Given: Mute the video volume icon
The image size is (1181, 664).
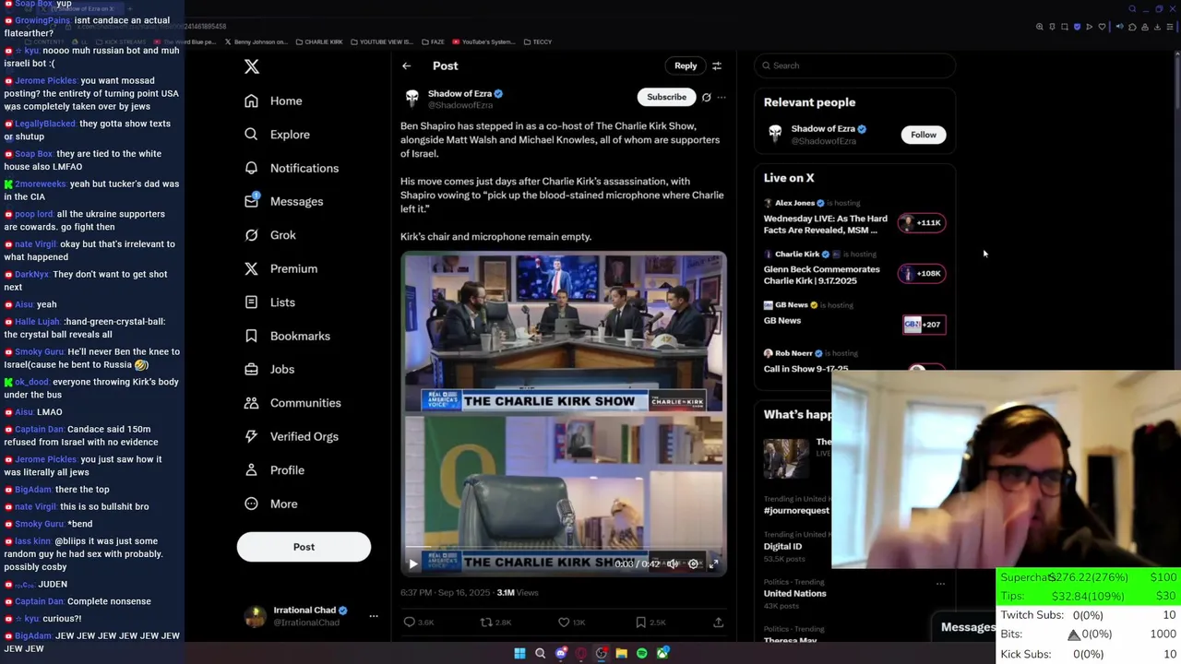Looking at the screenshot, I should pos(673,563).
